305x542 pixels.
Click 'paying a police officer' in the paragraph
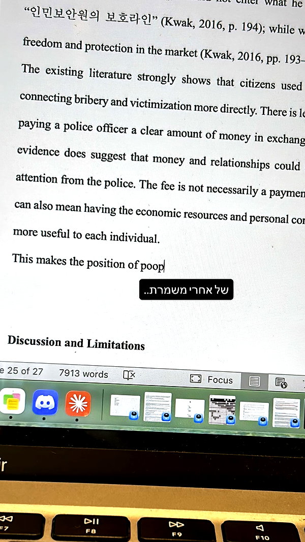click(73, 126)
